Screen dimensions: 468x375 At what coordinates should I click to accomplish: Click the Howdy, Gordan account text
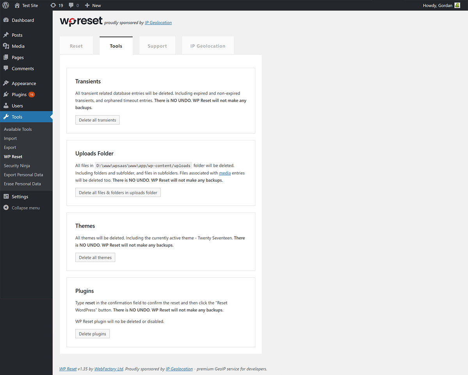pyautogui.click(x=438, y=5)
